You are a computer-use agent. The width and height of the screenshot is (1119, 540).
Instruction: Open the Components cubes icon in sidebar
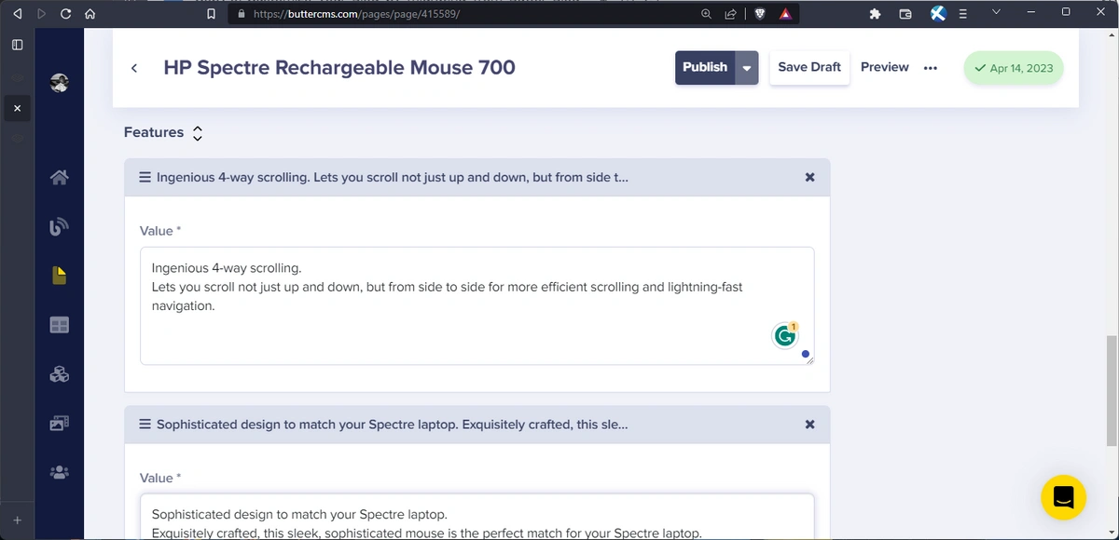point(60,374)
